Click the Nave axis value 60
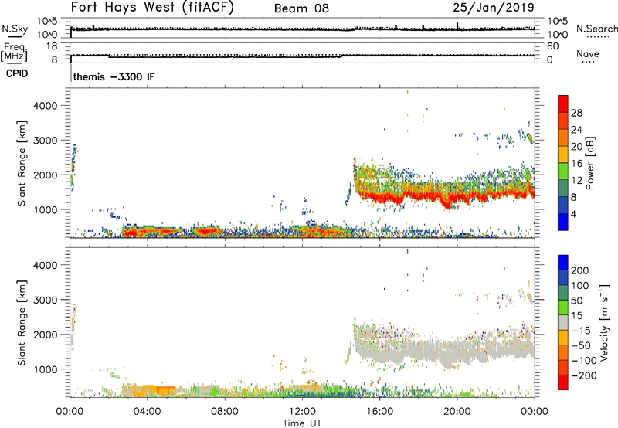This screenshot has width=618, height=428. (x=552, y=46)
